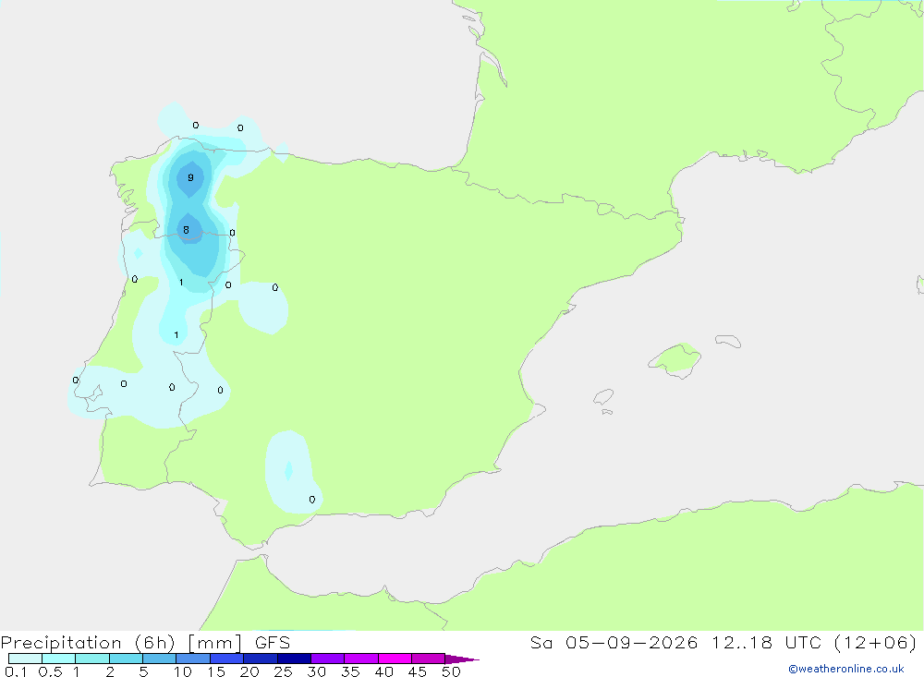
Task: Select the 15 mm blue legend swatch
Action: click(226, 659)
